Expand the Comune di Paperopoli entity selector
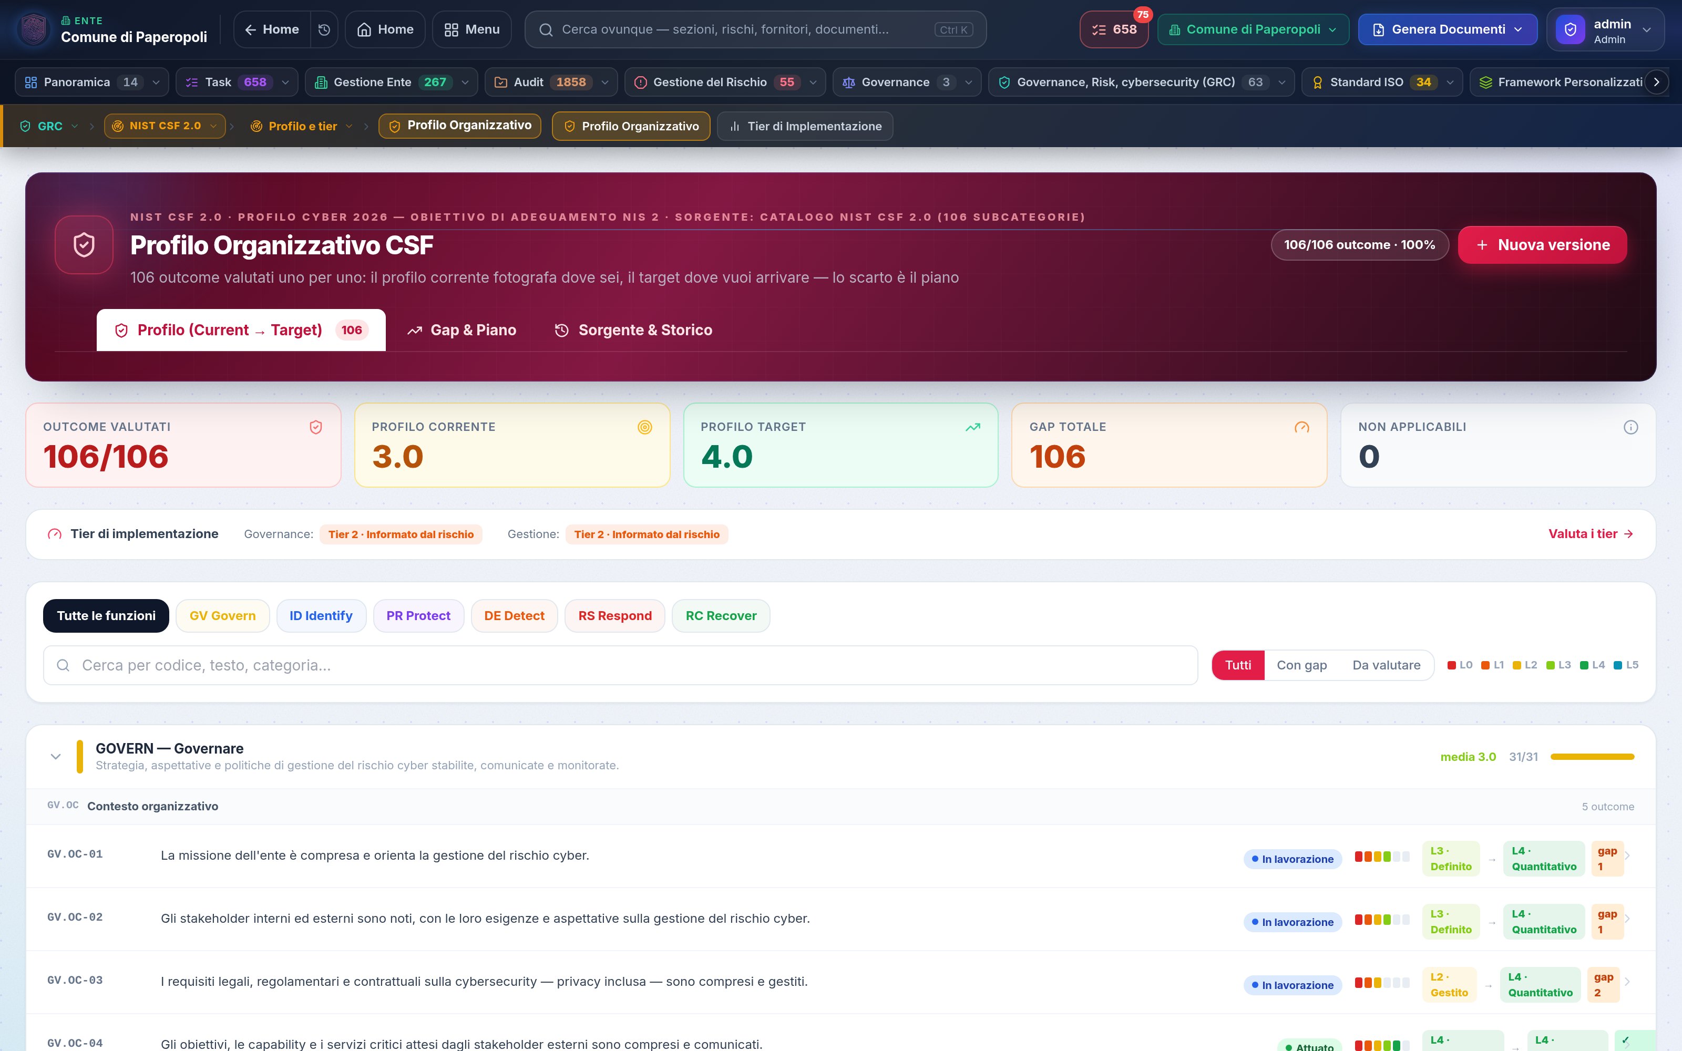The image size is (1682, 1051). click(x=1253, y=29)
